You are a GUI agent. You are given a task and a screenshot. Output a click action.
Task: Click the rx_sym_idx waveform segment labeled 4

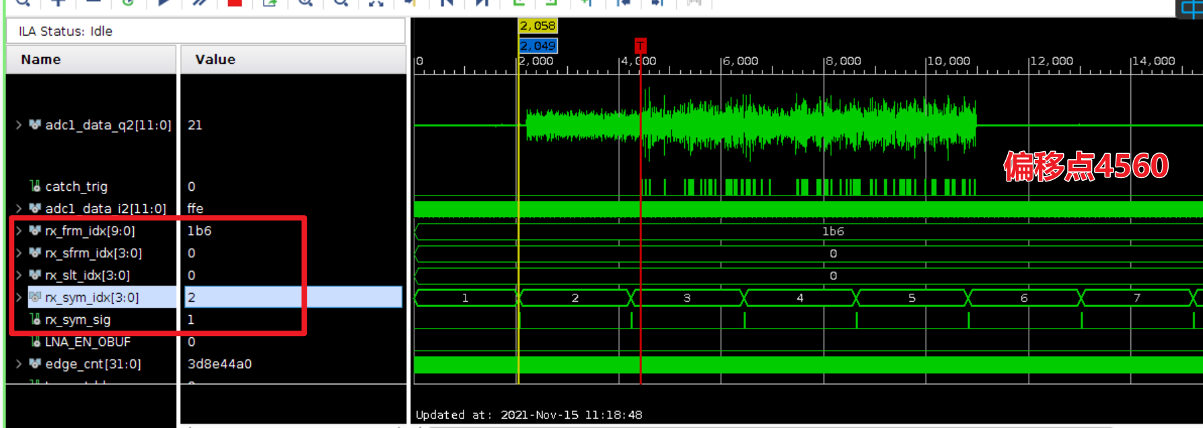click(799, 298)
